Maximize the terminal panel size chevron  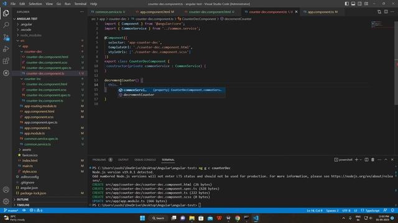386,160
